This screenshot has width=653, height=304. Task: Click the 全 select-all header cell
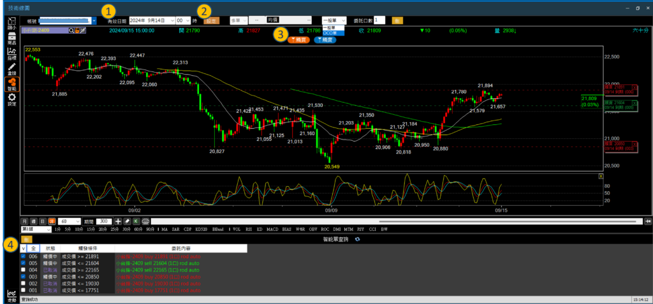[33, 248]
